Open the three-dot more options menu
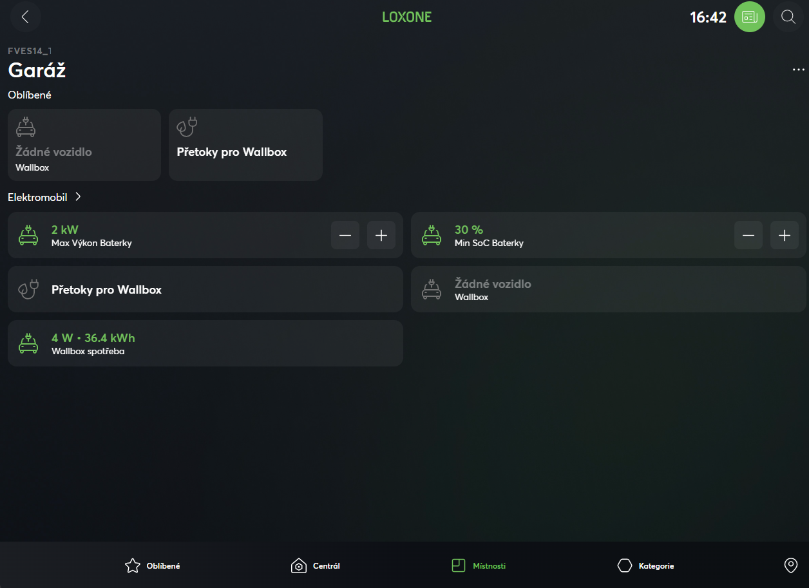Image resolution: width=809 pixels, height=588 pixels. point(798,70)
